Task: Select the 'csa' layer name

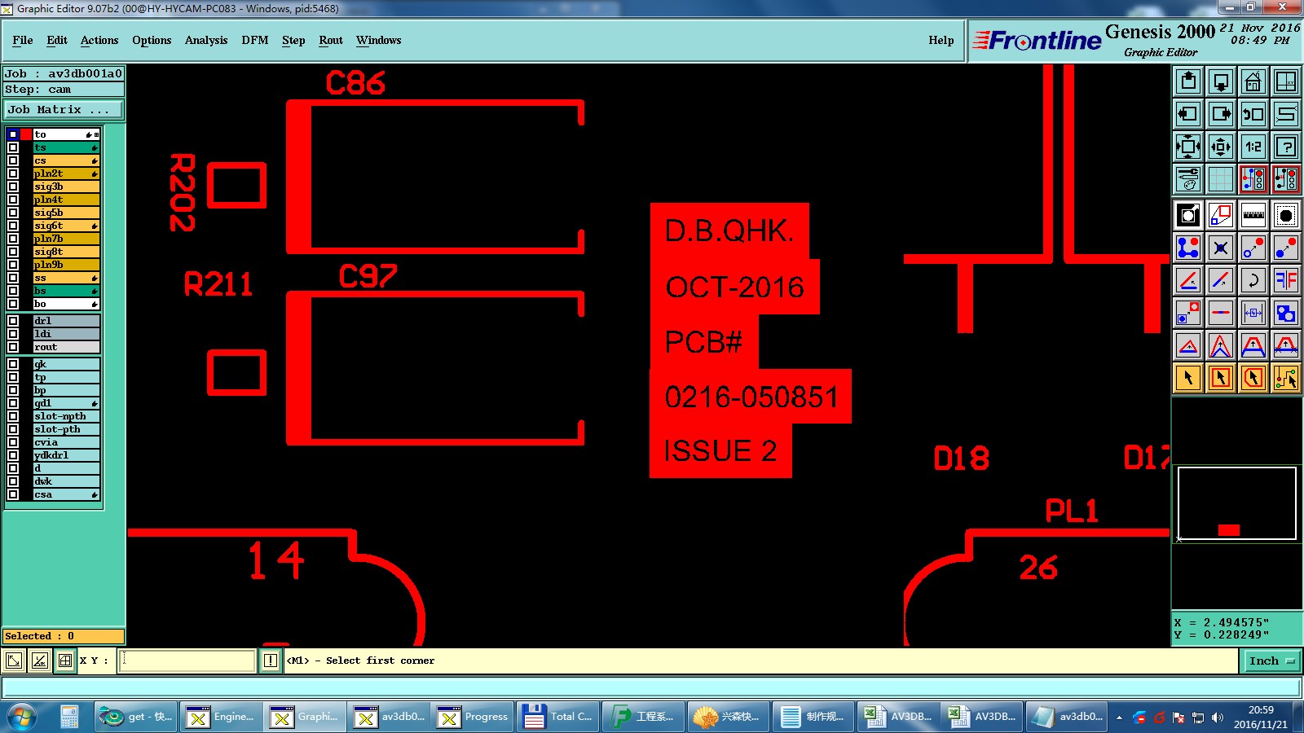Action: [x=66, y=494]
